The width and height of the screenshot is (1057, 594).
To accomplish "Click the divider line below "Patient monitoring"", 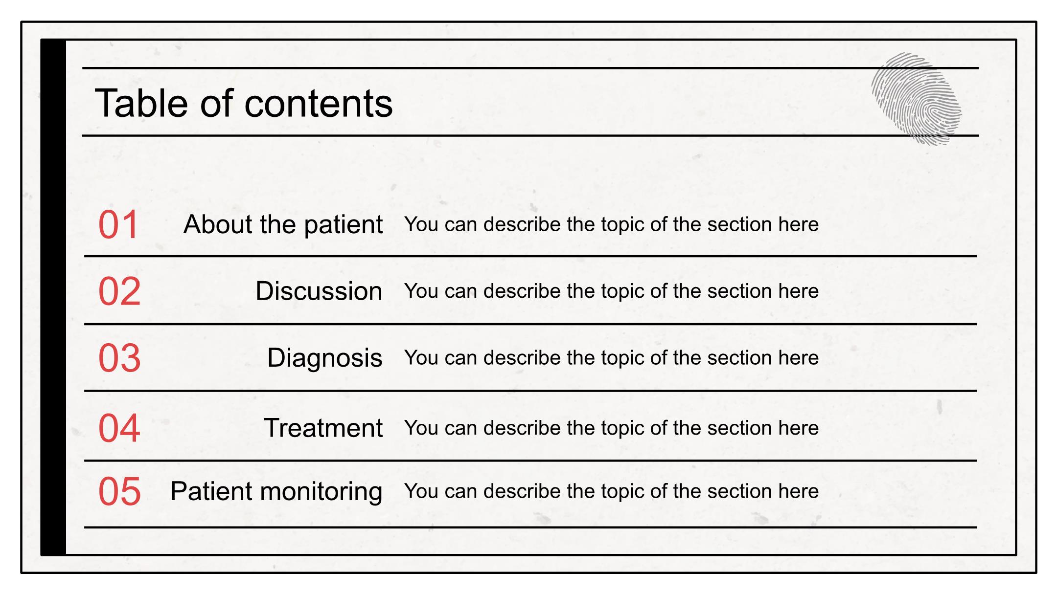I will coord(530,528).
